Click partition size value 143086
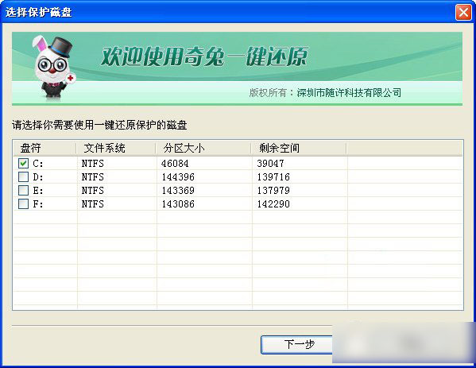 tap(178, 204)
